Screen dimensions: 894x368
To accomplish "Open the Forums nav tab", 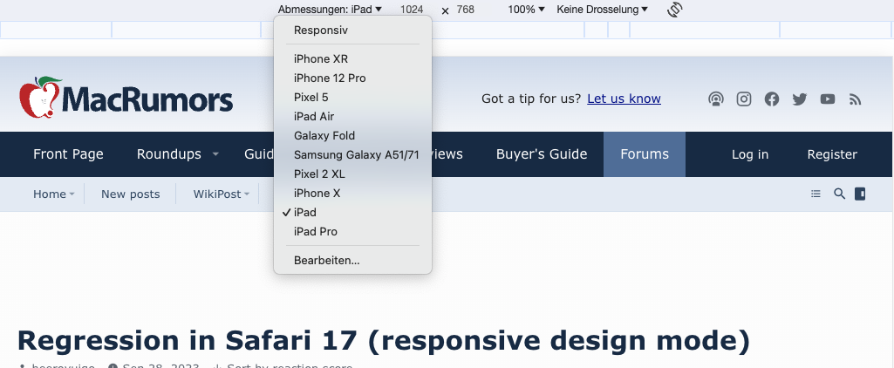I will point(645,154).
